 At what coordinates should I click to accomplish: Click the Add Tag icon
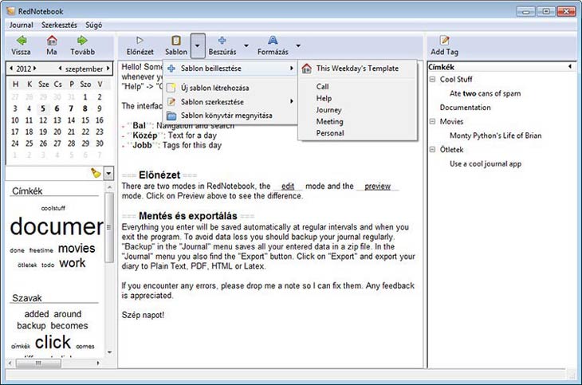pyautogui.click(x=444, y=41)
